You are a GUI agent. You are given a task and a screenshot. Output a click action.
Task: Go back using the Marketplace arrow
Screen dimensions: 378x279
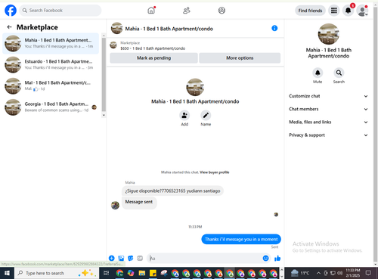10,27
